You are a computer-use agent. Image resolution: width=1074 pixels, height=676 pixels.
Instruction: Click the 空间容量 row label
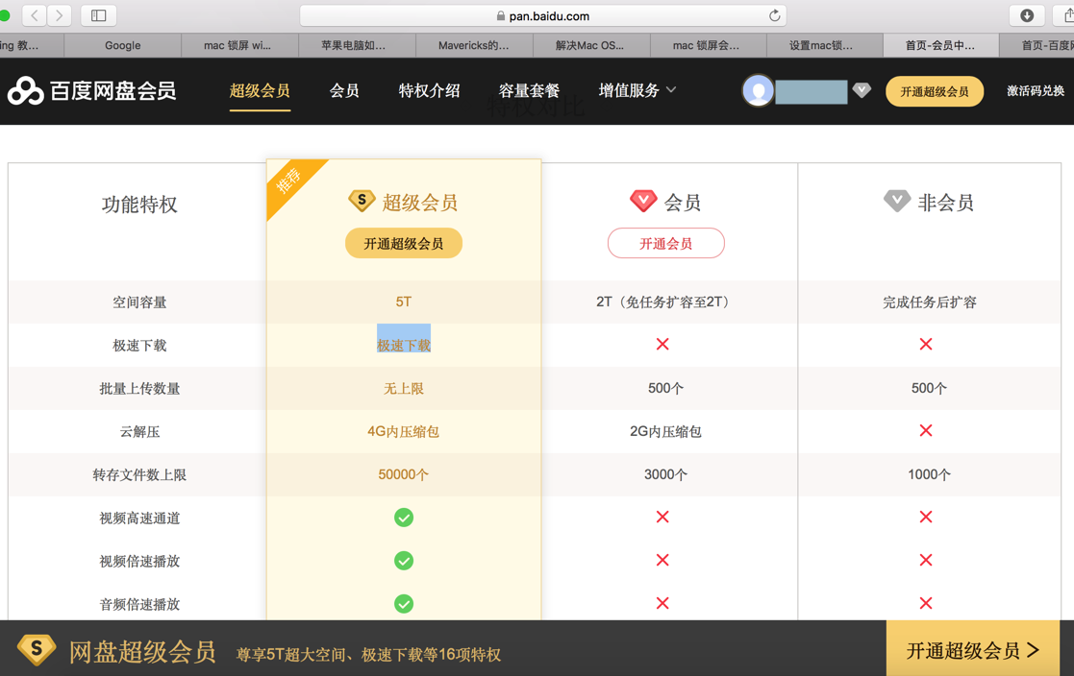click(139, 302)
